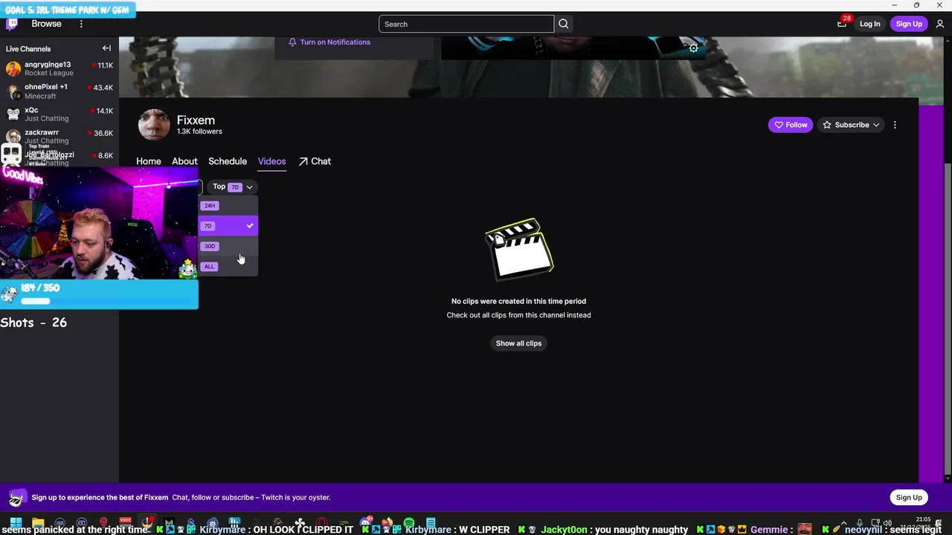The image size is (952, 535).
Task: Click the zackrawrr channel avatar
Action: pyautogui.click(x=13, y=136)
